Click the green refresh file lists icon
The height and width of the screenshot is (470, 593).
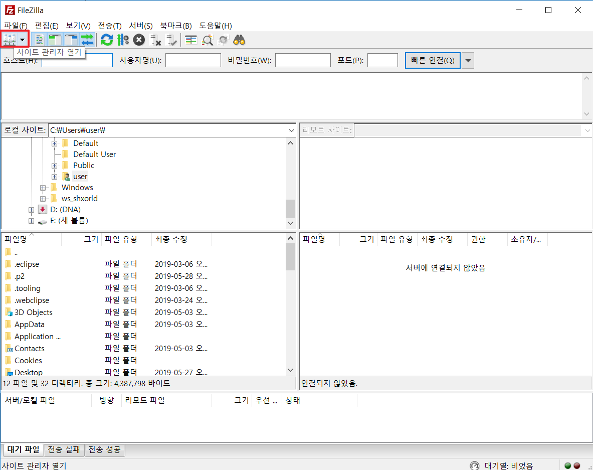[107, 39]
